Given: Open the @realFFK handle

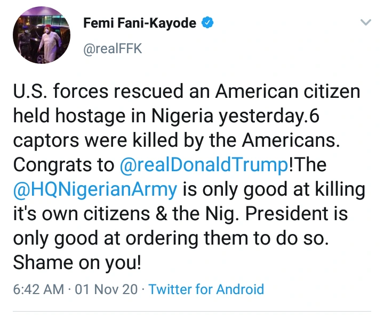Looking at the screenshot, I should pyautogui.click(x=113, y=49).
